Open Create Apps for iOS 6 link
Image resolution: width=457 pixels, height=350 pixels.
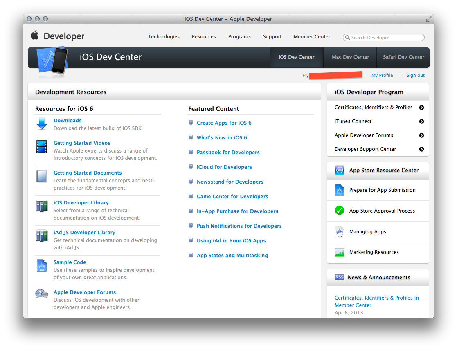pyautogui.click(x=224, y=123)
